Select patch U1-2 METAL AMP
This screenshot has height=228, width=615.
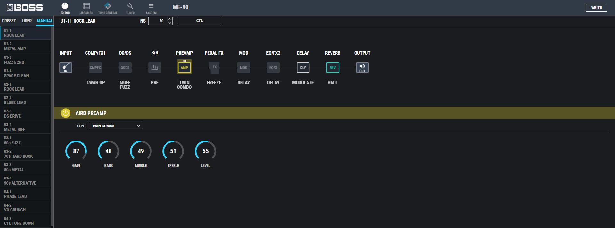coord(25,46)
